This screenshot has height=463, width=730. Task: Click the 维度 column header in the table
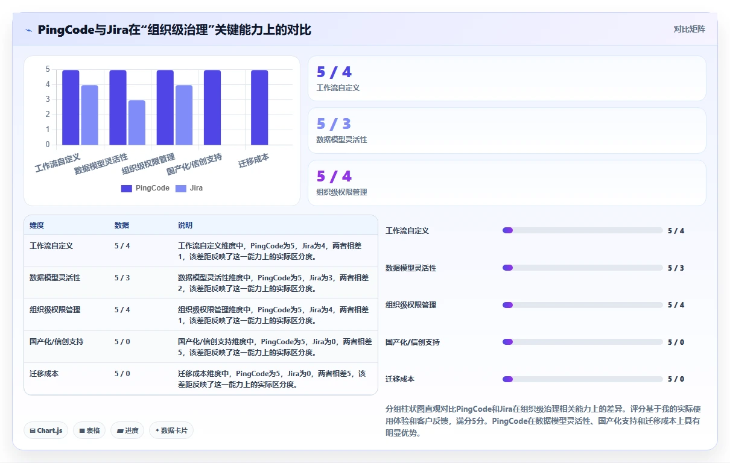pos(37,225)
